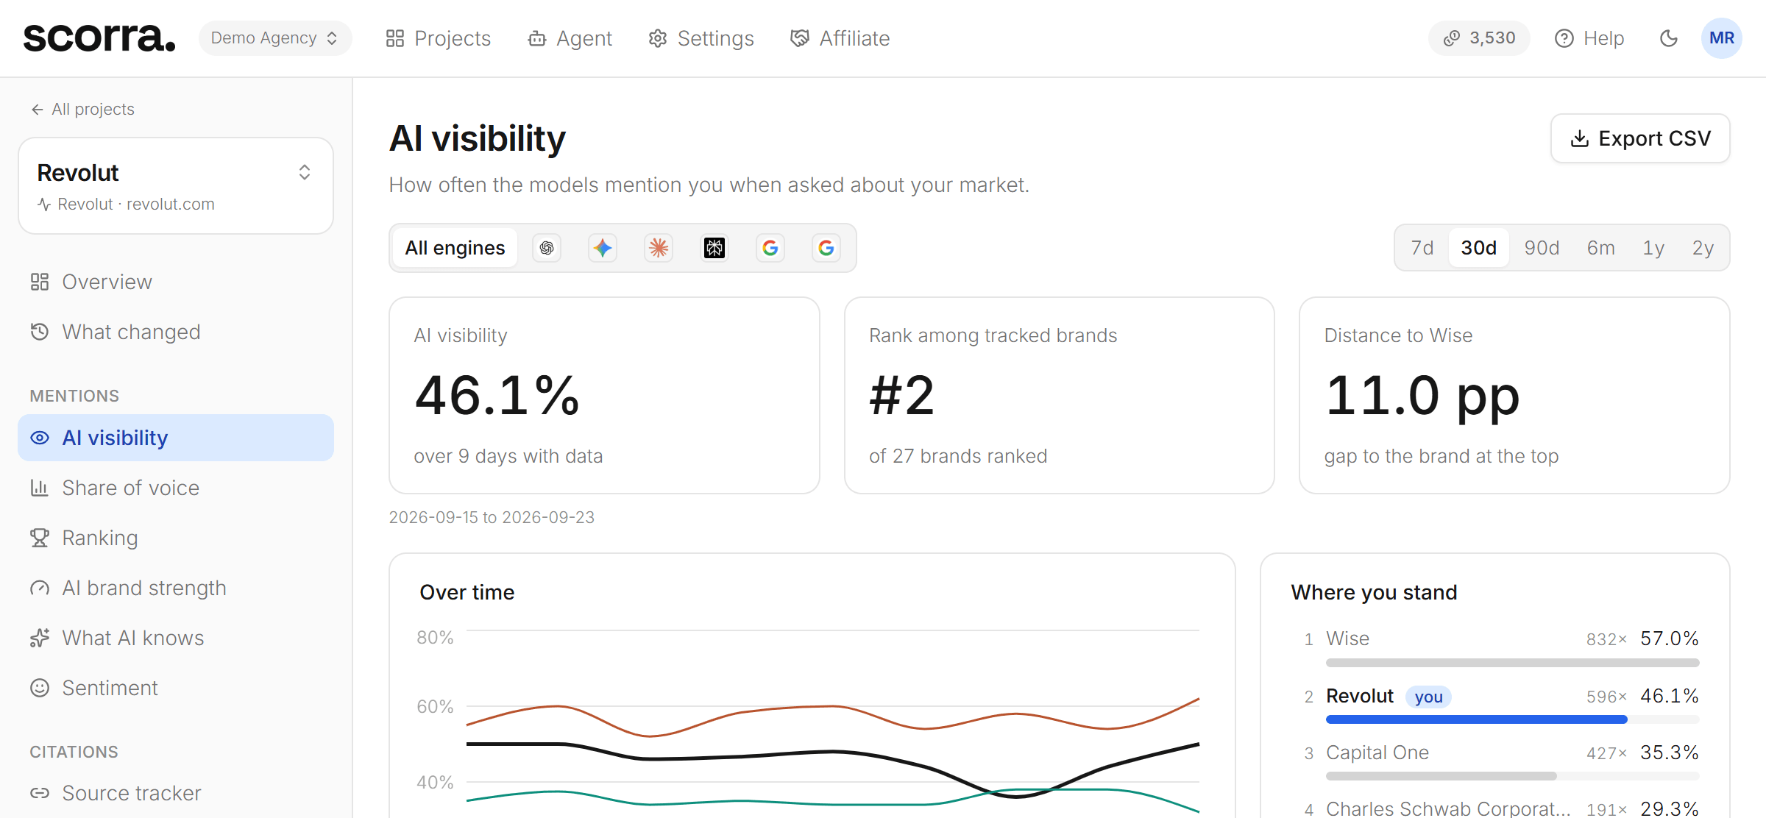Click 'gap to the brand at the top'
Image resolution: width=1766 pixels, height=818 pixels.
coord(1441,456)
